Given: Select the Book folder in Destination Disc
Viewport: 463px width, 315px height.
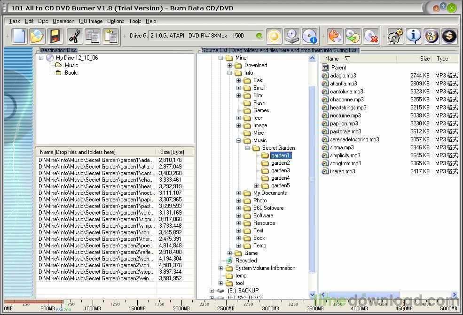Looking at the screenshot, I should (x=71, y=73).
